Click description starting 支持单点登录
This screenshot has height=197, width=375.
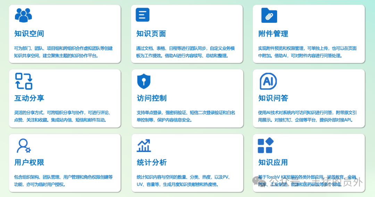click(x=186, y=116)
